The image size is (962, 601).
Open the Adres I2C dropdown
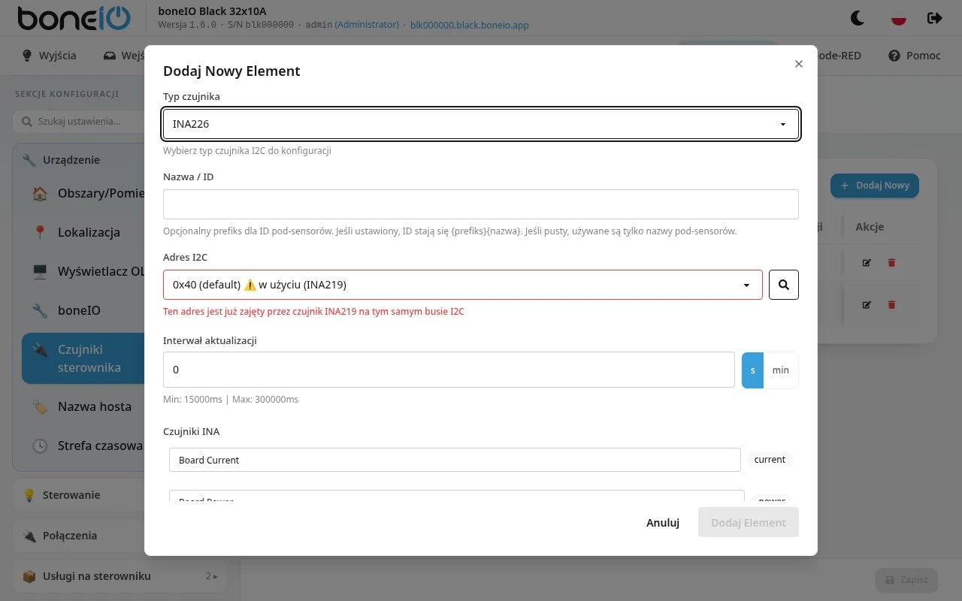click(463, 285)
